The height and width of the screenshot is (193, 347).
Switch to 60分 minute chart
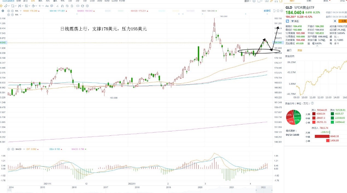coord(107,1)
